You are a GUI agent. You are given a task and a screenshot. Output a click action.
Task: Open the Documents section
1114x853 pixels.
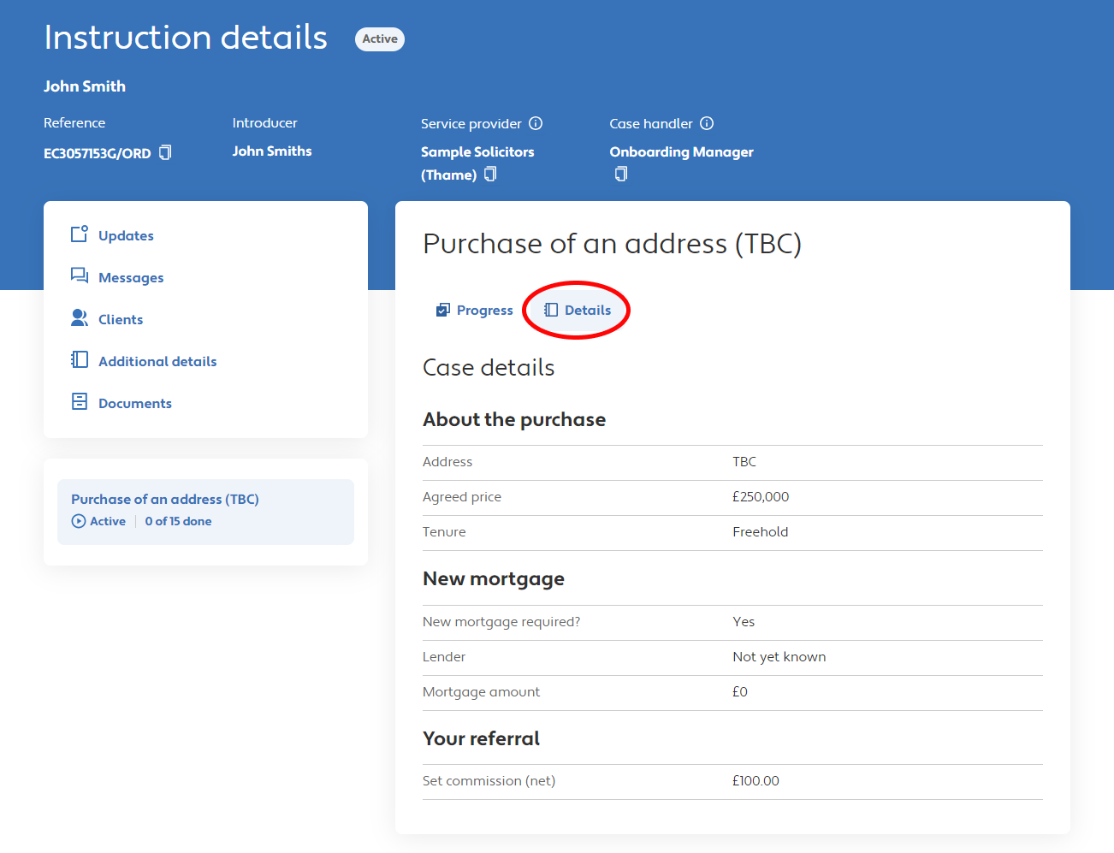(x=135, y=404)
